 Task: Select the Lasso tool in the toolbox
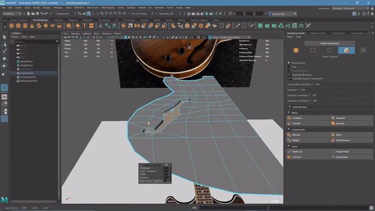pos(5,45)
